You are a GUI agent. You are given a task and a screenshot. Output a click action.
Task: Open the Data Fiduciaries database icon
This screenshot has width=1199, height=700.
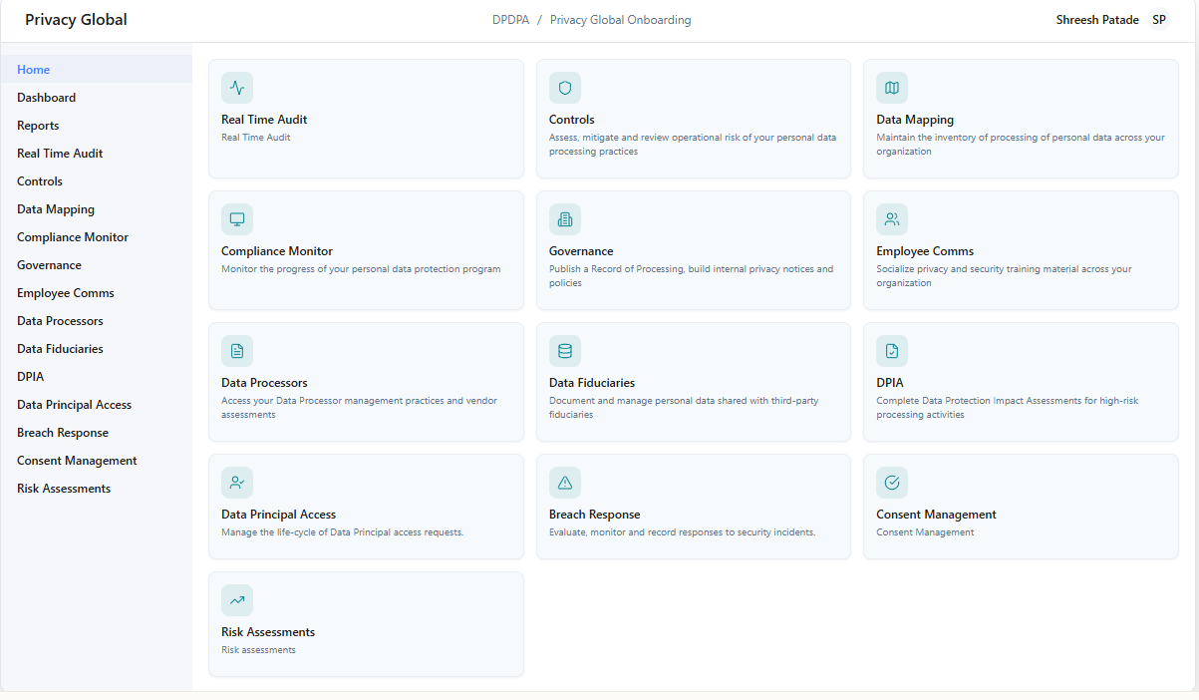coord(565,350)
